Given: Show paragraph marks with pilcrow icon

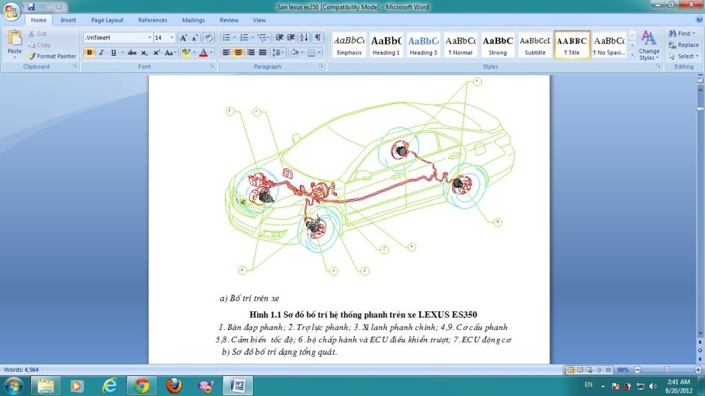Looking at the screenshot, I should [318, 38].
